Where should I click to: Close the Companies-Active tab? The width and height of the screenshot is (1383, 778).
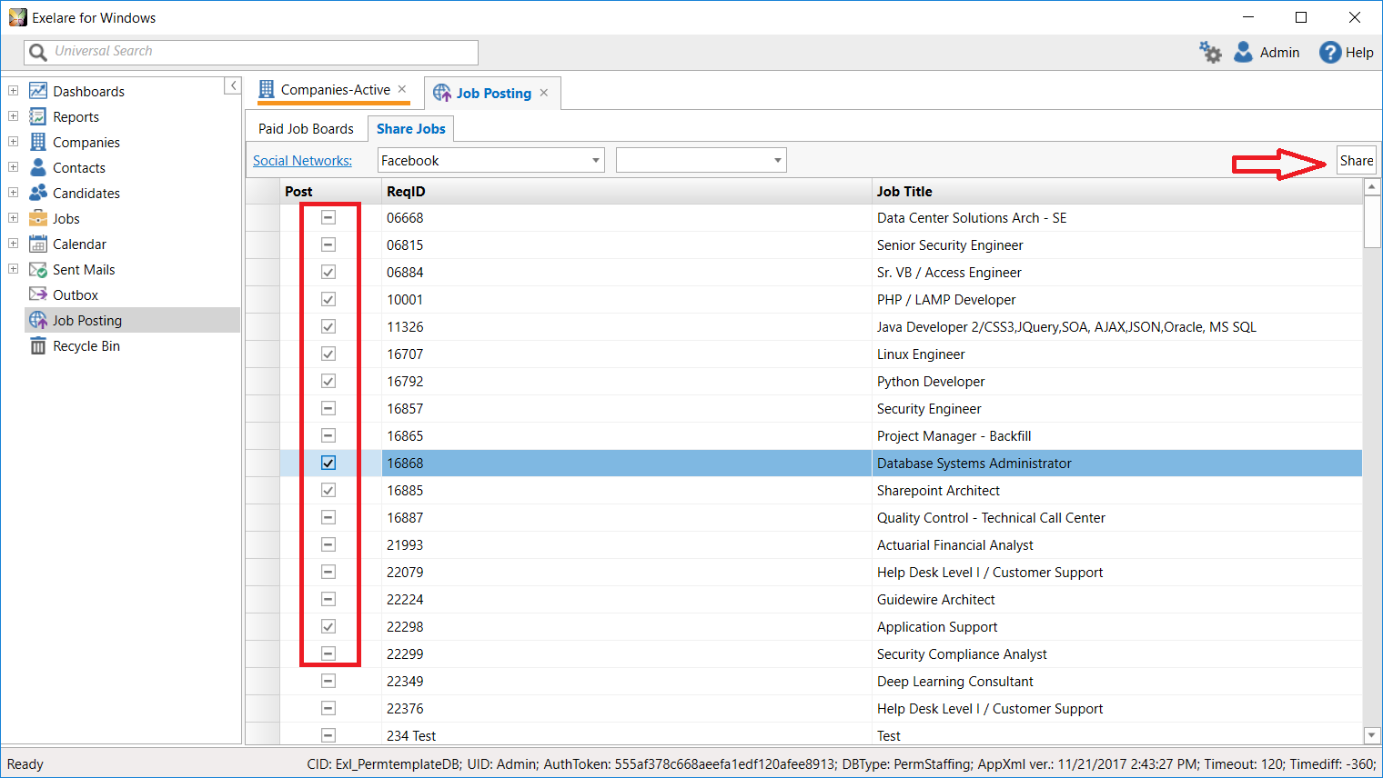coord(402,89)
